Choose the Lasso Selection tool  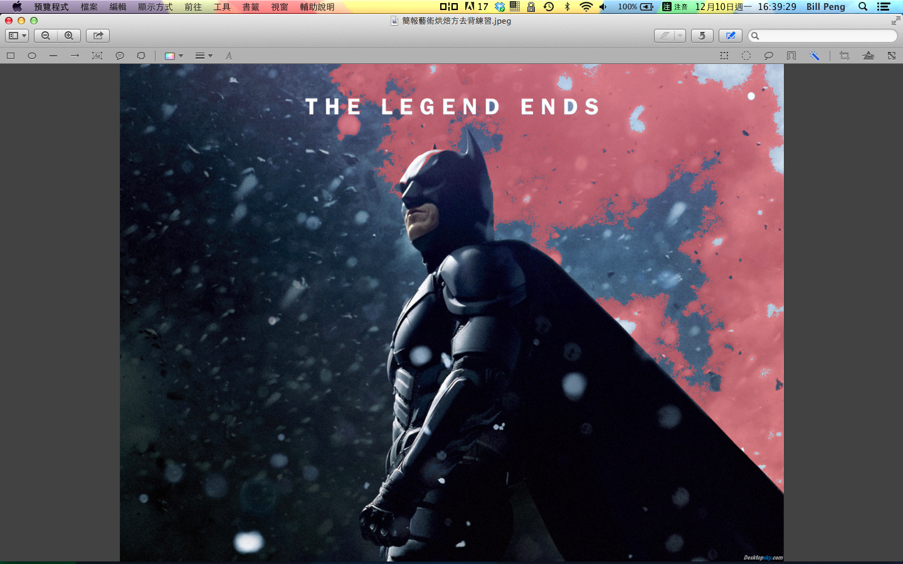coord(768,56)
